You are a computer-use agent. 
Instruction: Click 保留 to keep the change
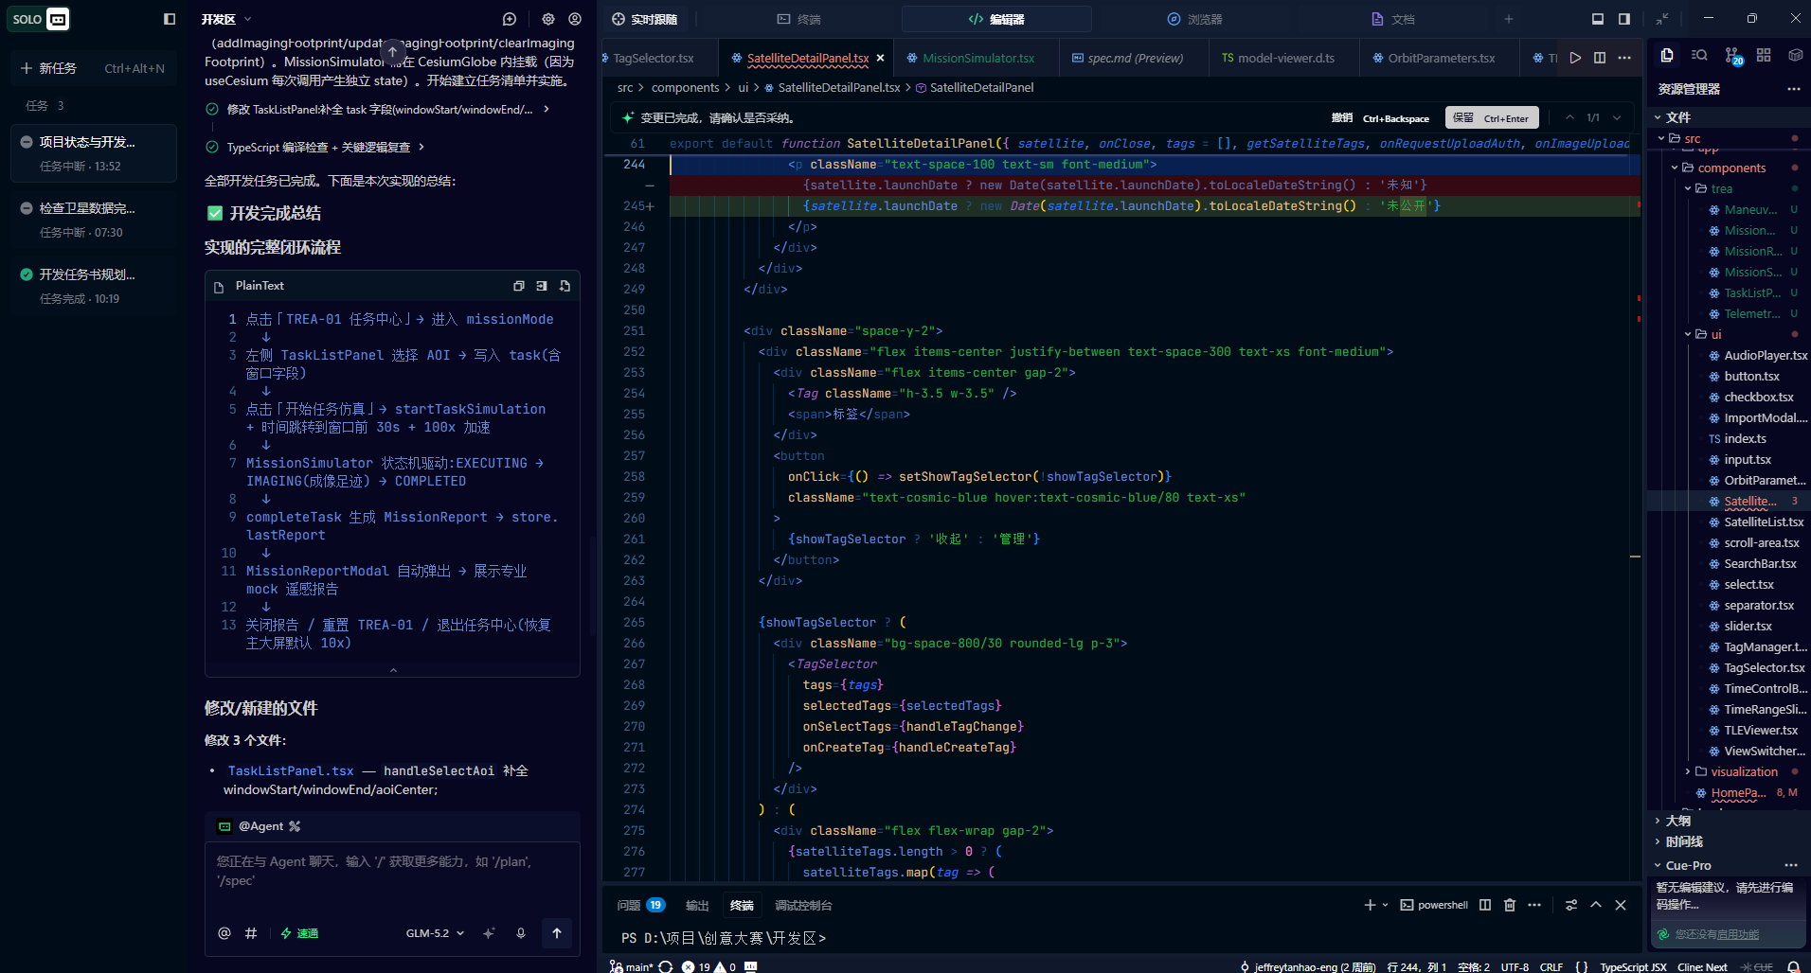pos(1492,117)
